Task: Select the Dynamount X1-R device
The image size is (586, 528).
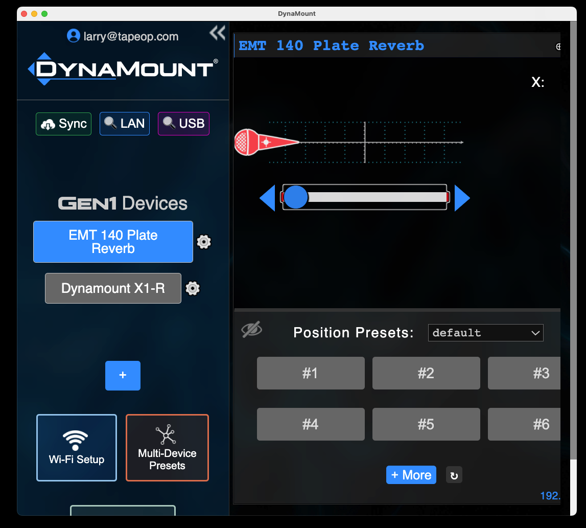Action: click(113, 288)
